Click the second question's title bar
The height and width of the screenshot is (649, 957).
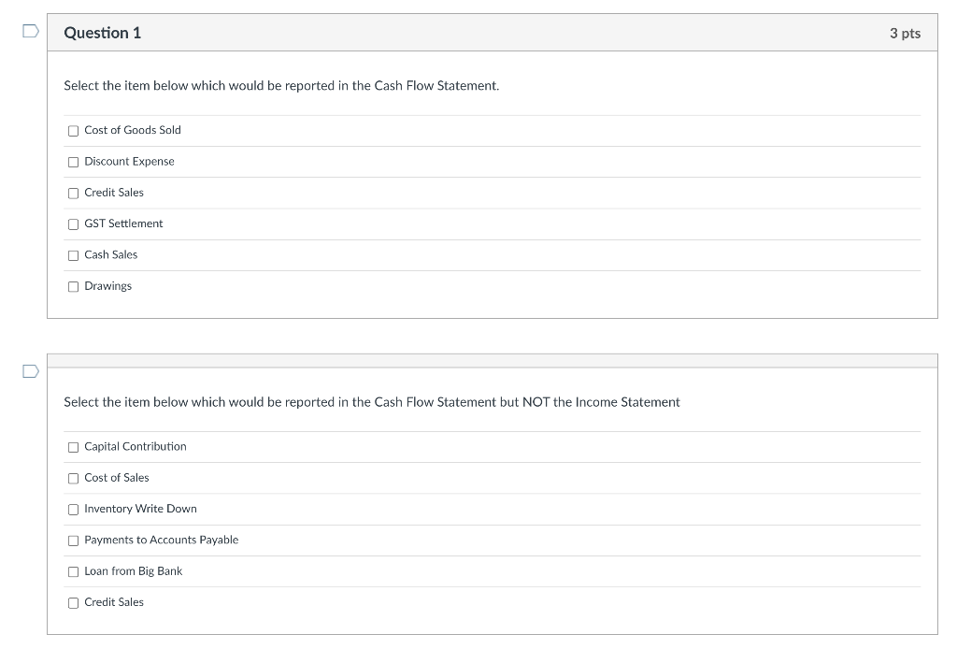click(x=492, y=360)
